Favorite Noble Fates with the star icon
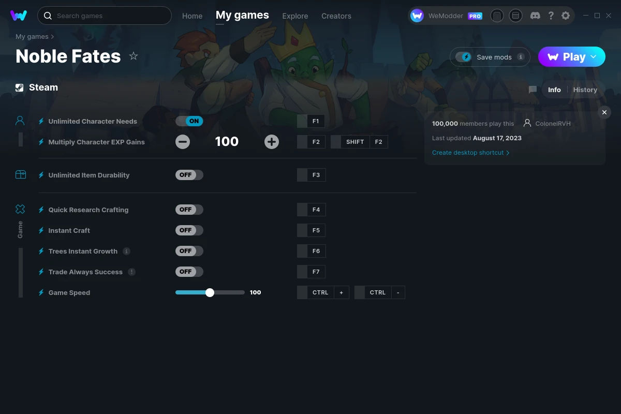The height and width of the screenshot is (414, 621). (x=134, y=56)
